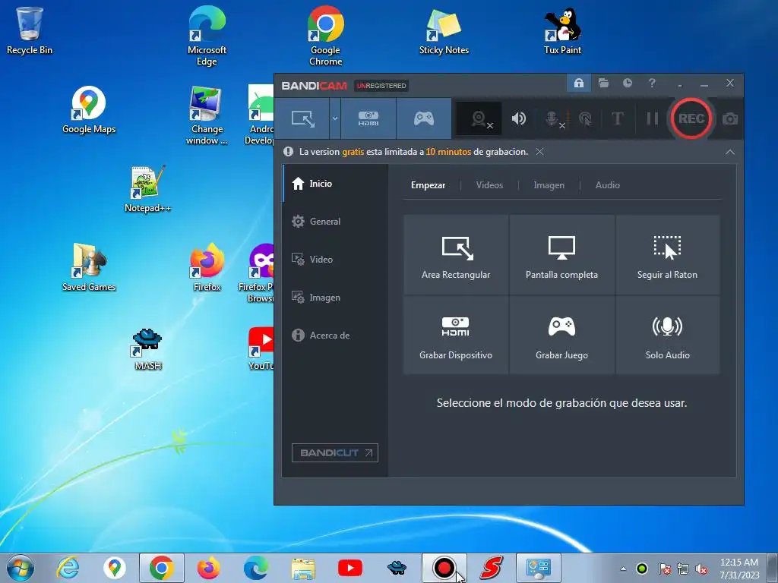Dismiss the 10 minutos limitation notice
Screen dimensions: 778x583
click(540, 152)
